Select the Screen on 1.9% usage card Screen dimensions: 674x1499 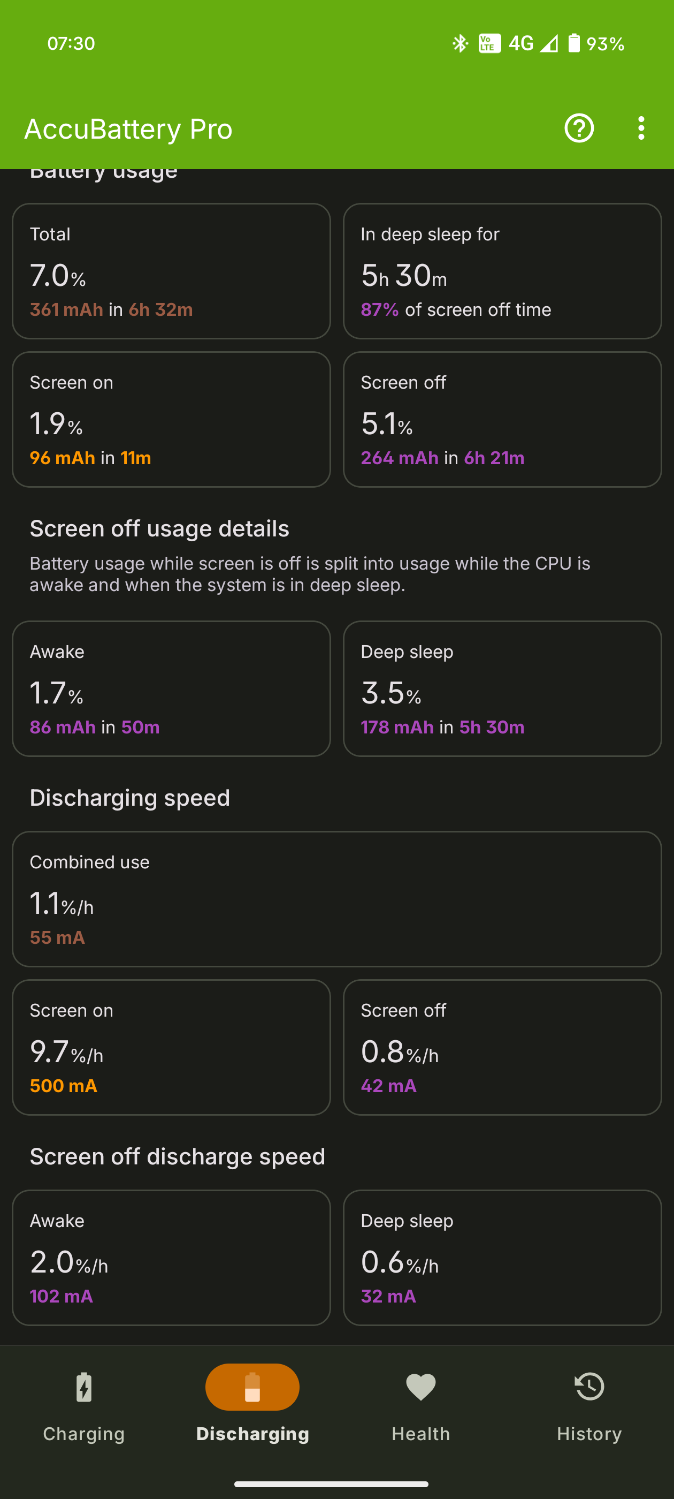point(171,420)
